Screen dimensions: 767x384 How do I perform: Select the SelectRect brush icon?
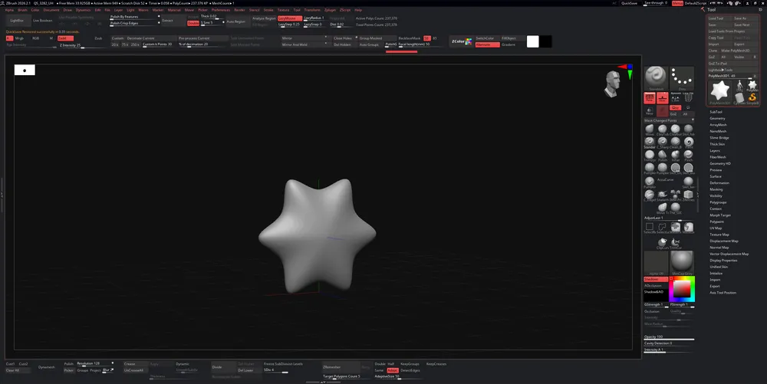pyautogui.click(x=650, y=228)
